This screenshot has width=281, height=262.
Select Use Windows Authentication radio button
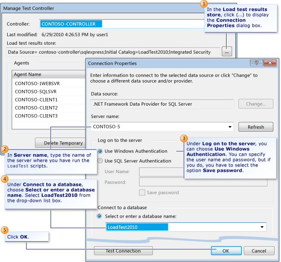(100, 151)
